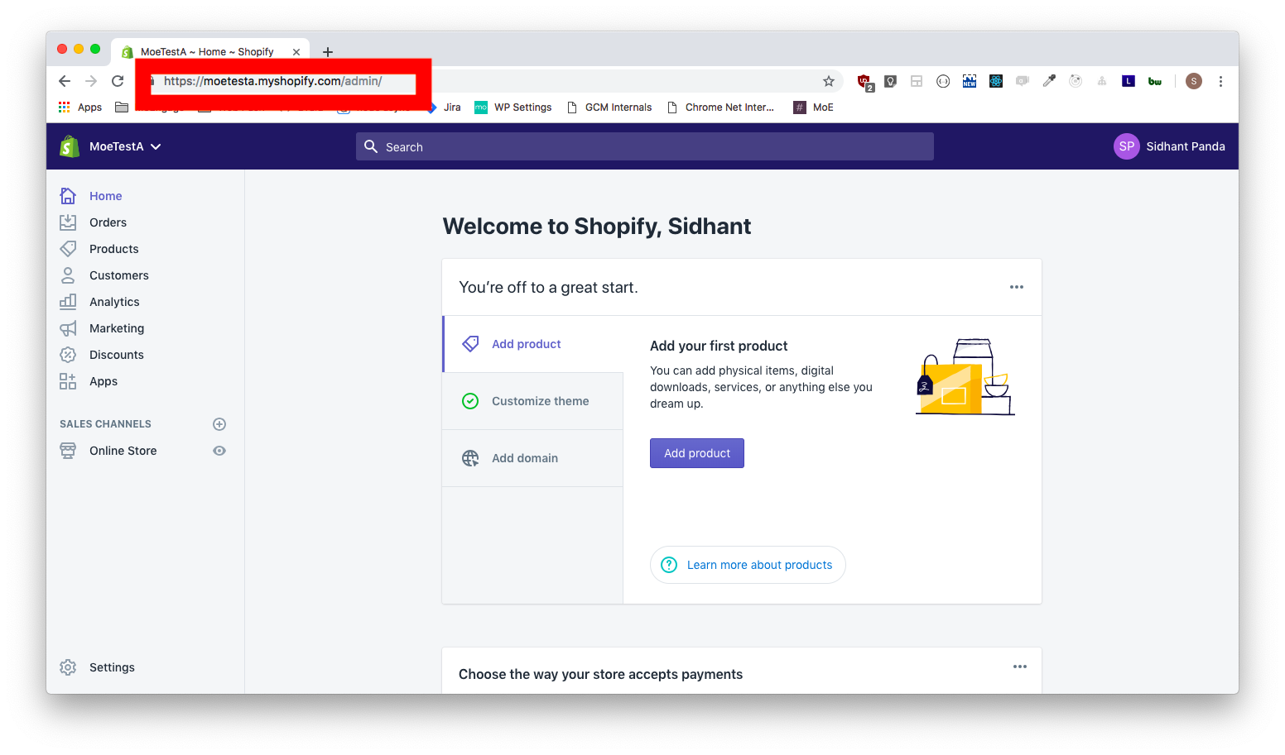Bookmark this page with star icon
The image size is (1285, 755).
pyautogui.click(x=829, y=81)
